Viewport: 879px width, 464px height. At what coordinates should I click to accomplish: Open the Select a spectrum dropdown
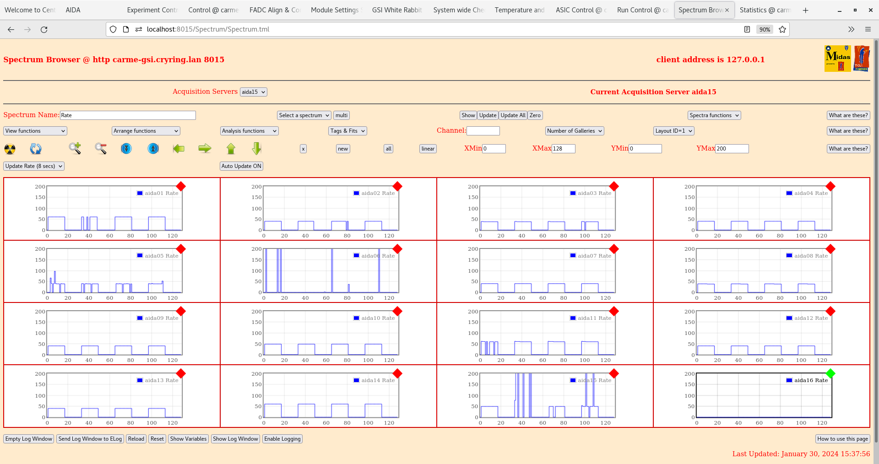(x=304, y=115)
